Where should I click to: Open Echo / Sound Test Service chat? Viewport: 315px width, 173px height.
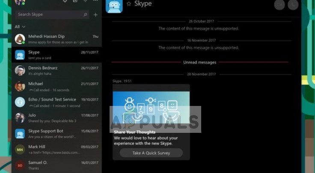tap(56, 102)
